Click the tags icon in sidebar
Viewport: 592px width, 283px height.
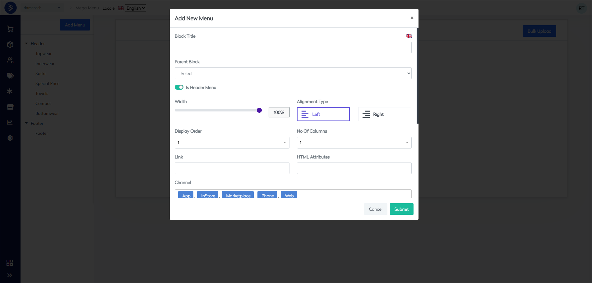(x=10, y=76)
